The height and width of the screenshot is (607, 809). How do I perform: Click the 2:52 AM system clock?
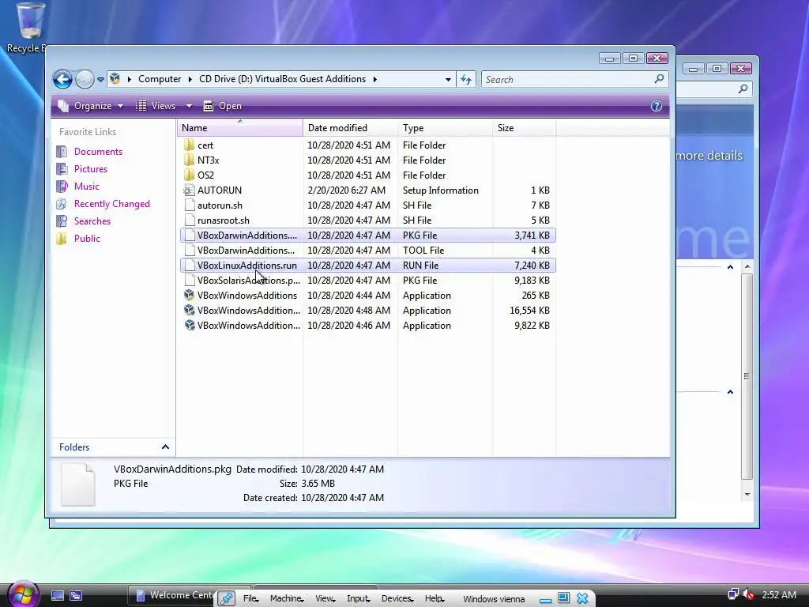point(778,594)
